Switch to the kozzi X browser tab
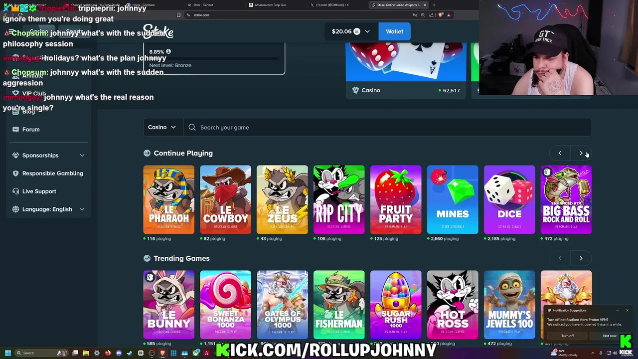 pyautogui.click(x=337, y=5)
